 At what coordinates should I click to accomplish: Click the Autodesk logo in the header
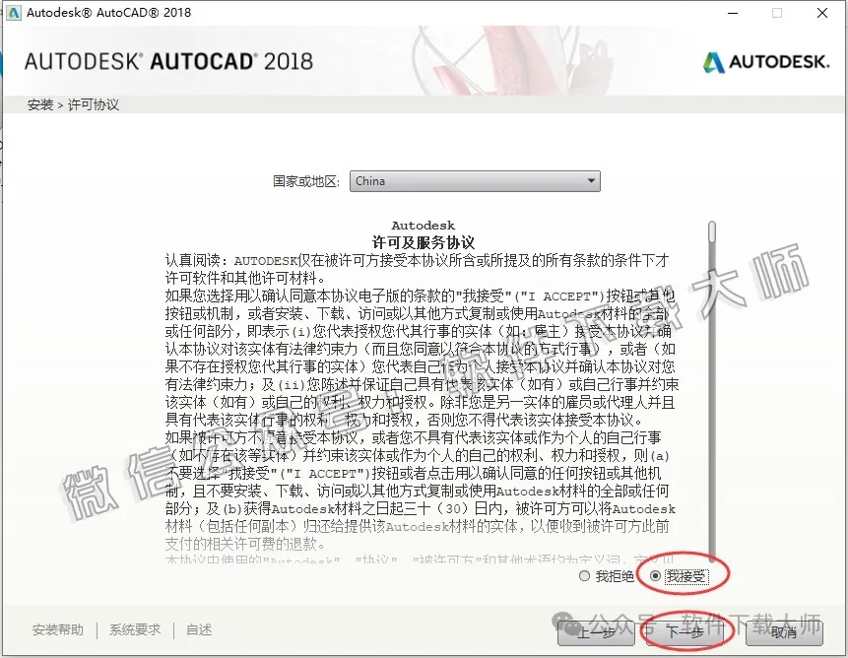click(x=766, y=60)
